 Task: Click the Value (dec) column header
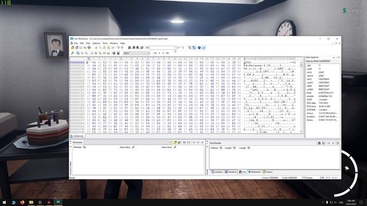click(125, 148)
